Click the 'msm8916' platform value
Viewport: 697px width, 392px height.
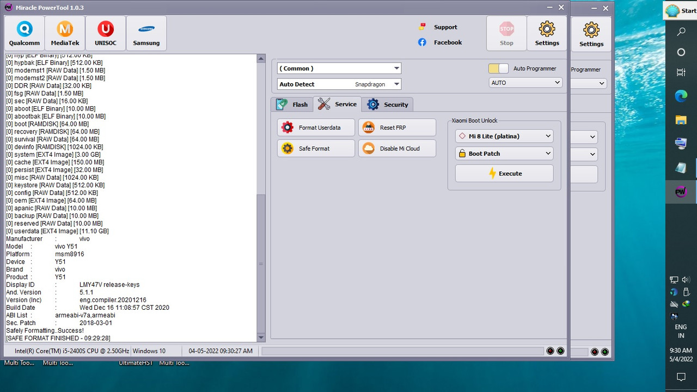coord(70,254)
